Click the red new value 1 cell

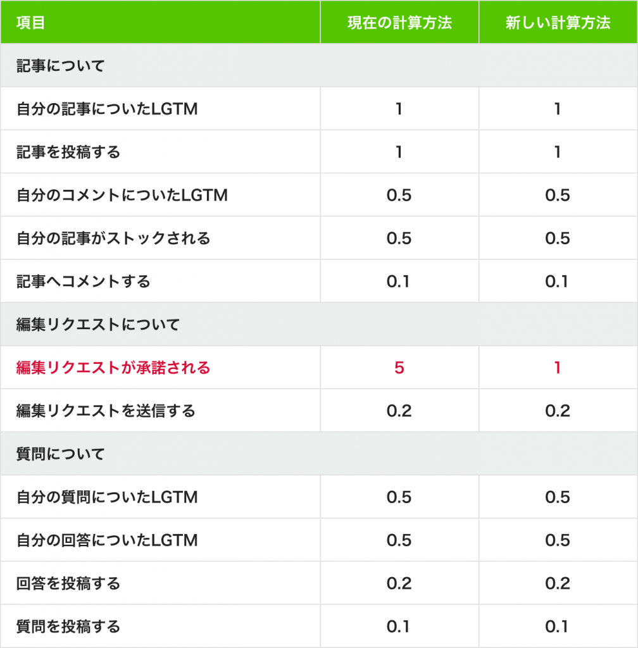click(558, 368)
